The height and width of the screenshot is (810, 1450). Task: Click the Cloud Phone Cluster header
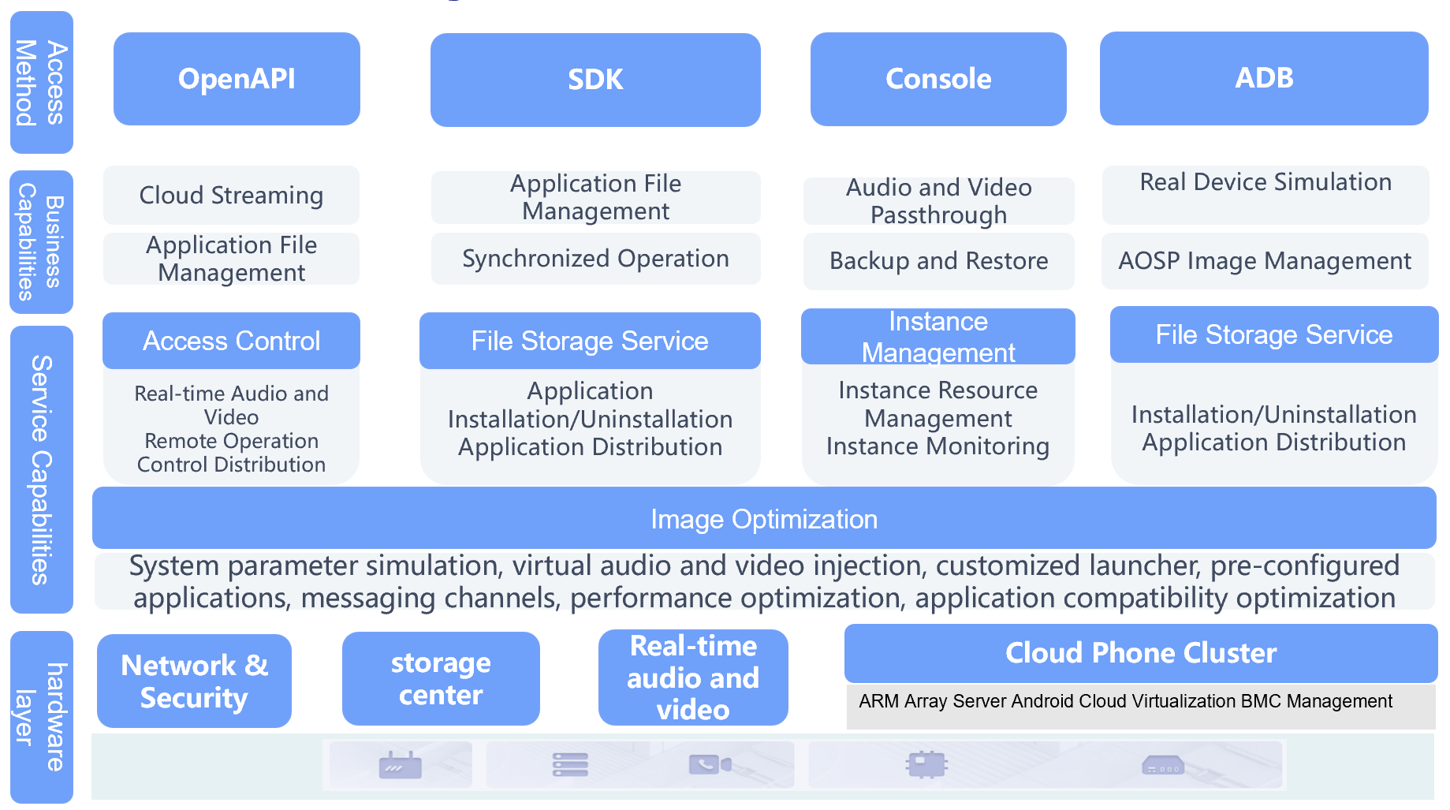[x=1140, y=653]
